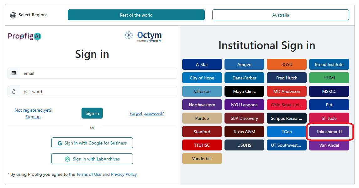Choose the Mayo Clinic institution button
Viewport: 359px width, 188px height.
(x=244, y=91)
